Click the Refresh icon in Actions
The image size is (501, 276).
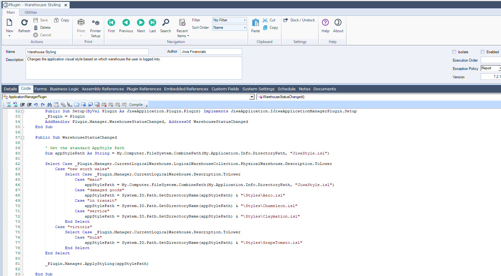click(x=24, y=23)
